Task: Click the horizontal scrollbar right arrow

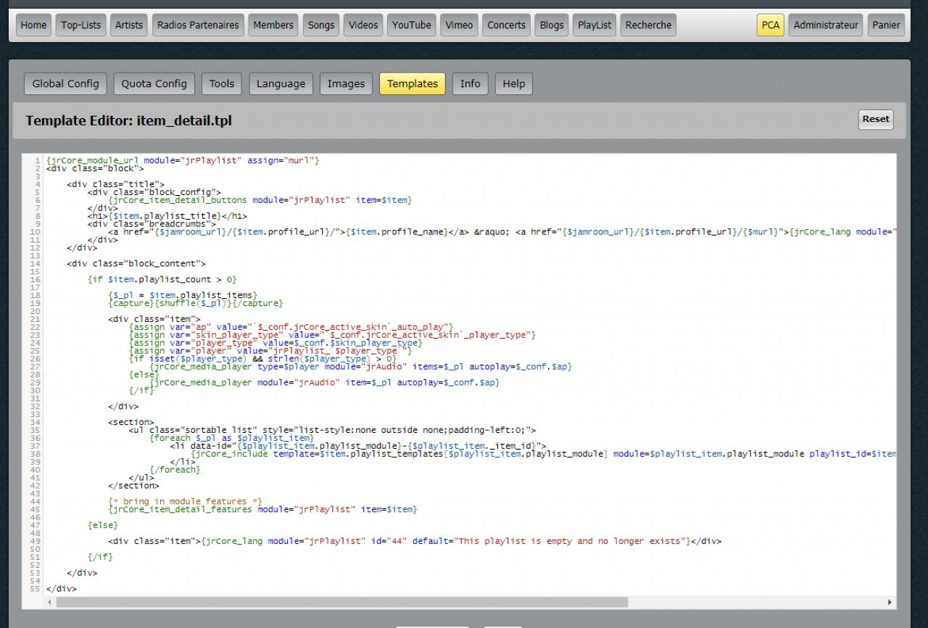Action: click(x=890, y=603)
